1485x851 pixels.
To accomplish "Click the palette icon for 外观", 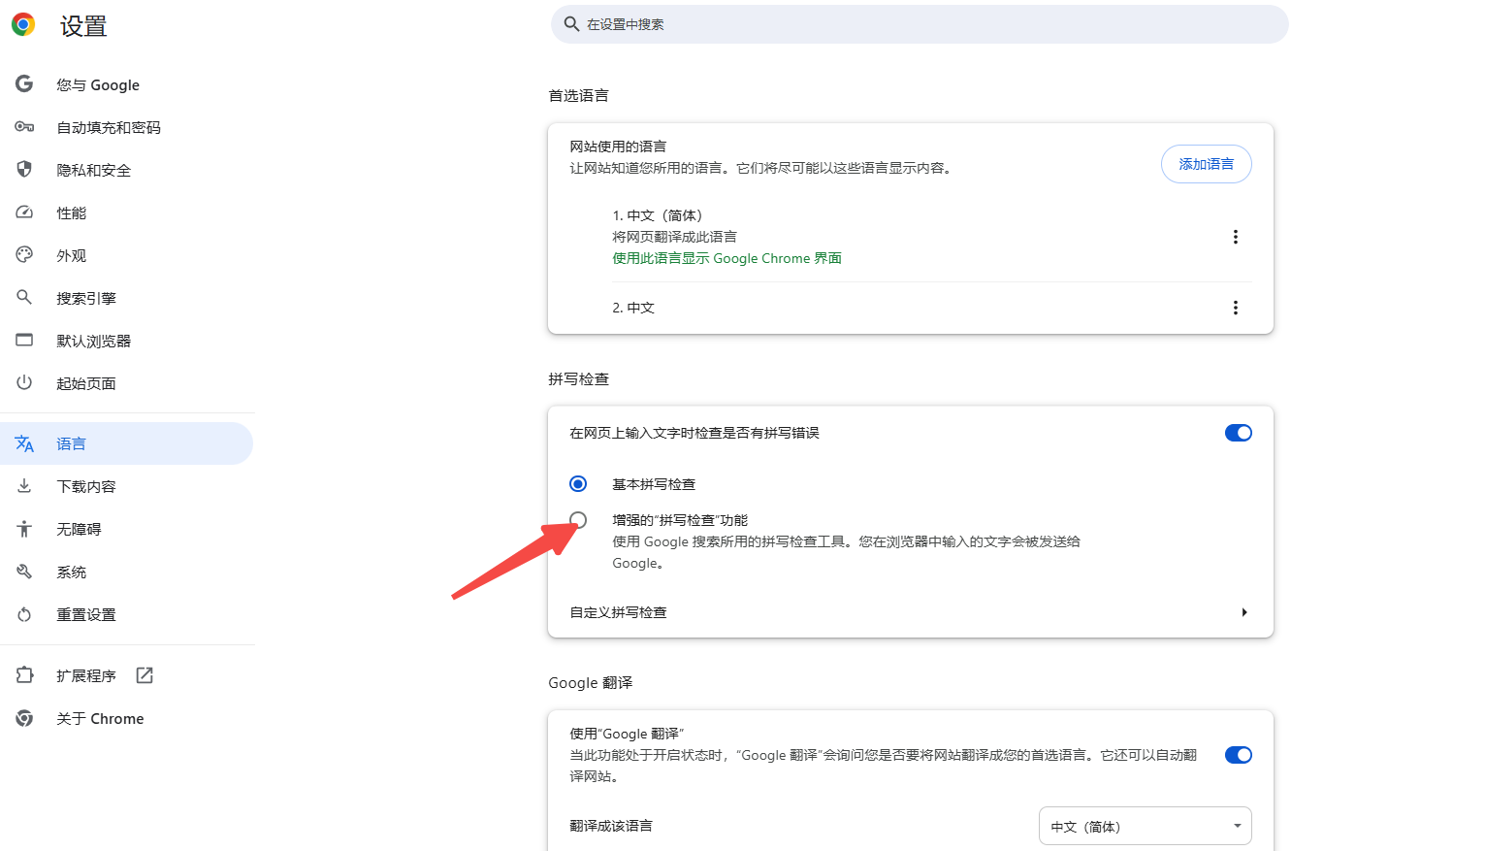I will (24, 255).
